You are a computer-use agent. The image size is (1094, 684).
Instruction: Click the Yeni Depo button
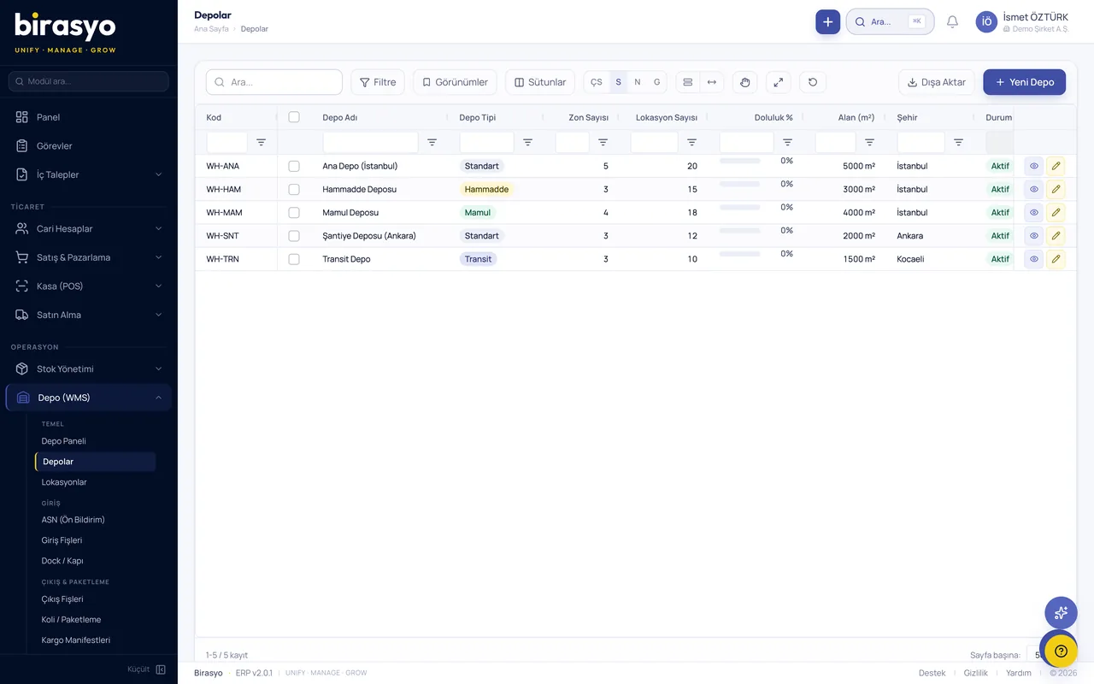1024,82
